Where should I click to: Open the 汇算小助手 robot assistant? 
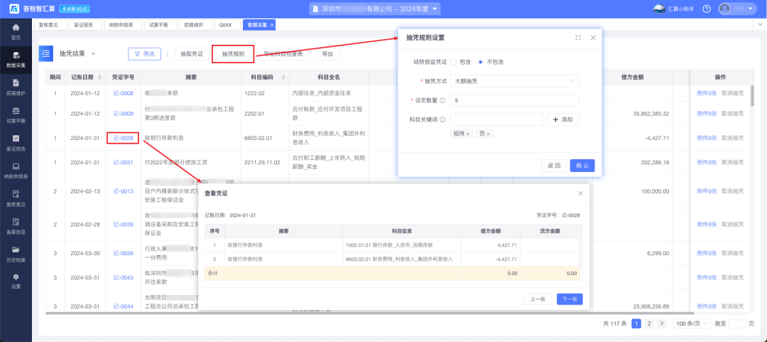673,9
